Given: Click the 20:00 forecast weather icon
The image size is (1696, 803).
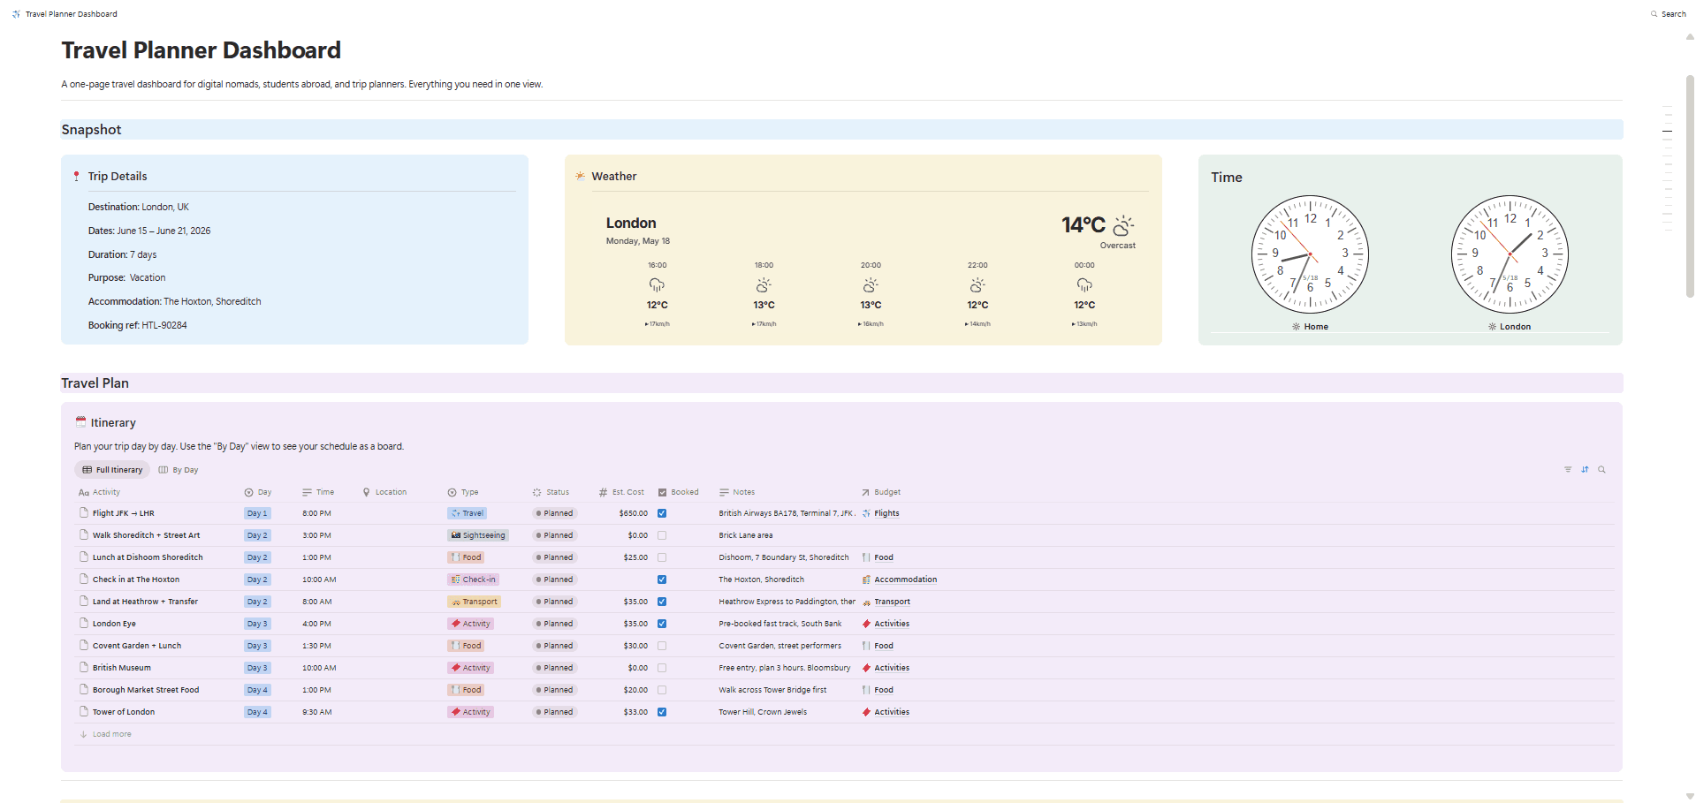Looking at the screenshot, I should click(871, 285).
